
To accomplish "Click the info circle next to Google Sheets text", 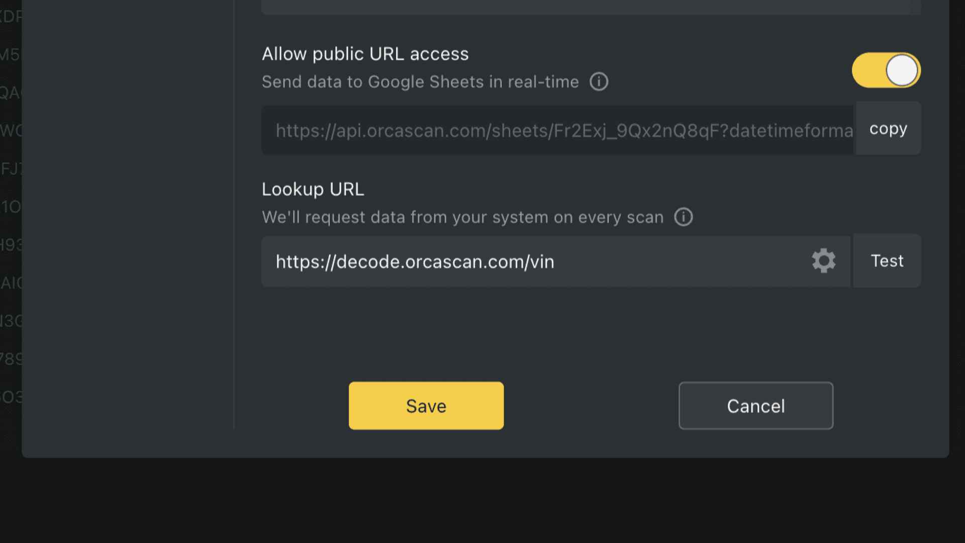I will (599, 81).
